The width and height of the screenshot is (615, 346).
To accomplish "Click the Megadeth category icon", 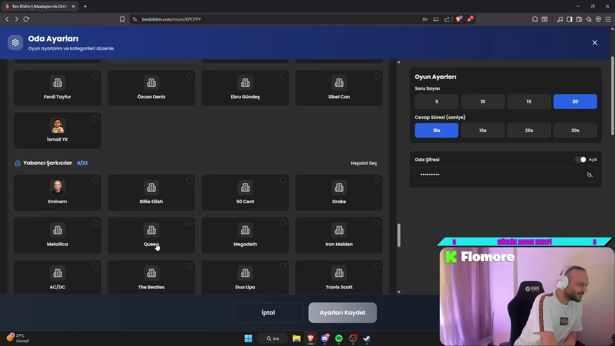I will (245, 230).
